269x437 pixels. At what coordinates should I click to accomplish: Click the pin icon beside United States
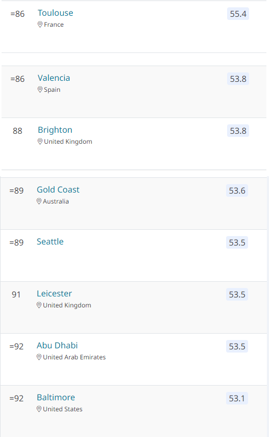click(x=39, y=409)
